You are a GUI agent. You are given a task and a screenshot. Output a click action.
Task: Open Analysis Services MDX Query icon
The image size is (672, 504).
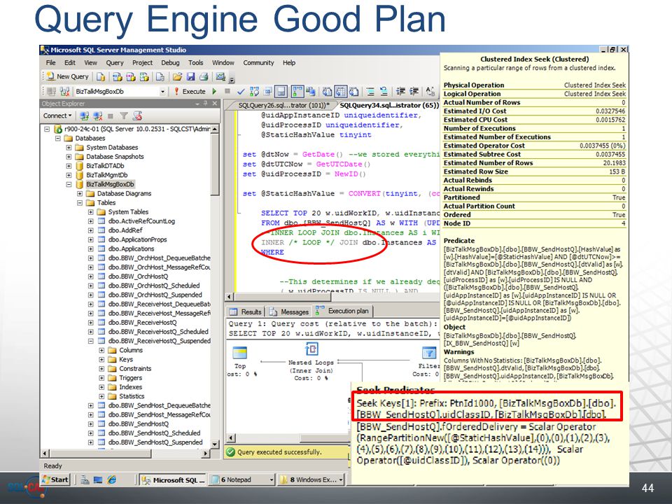tap(117, 77)
